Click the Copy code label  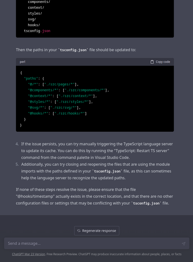pyautogui.click(x=163, y=62)
